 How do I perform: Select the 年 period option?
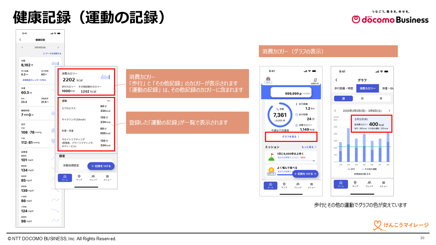click(380, 98)
